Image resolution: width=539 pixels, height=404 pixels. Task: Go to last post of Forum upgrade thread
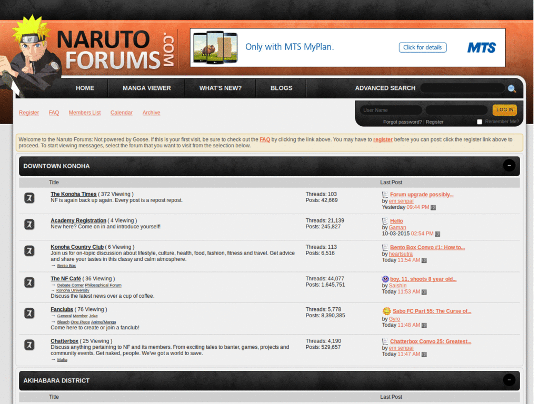click(x=433, y=207)
